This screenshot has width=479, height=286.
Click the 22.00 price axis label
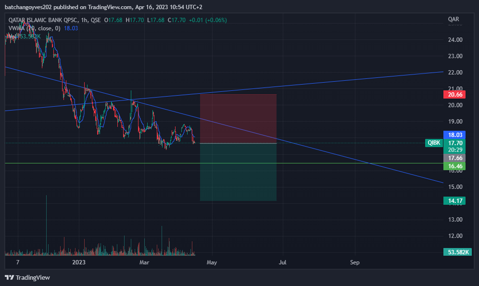(455, 72)
